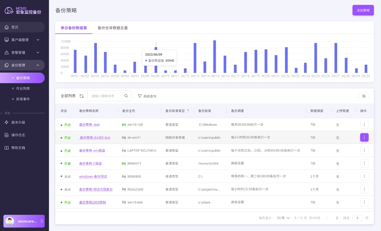Open 作业列表 in the sidebar
The width and height of the screenshot is (381, 231).
(x=23, y=88)
